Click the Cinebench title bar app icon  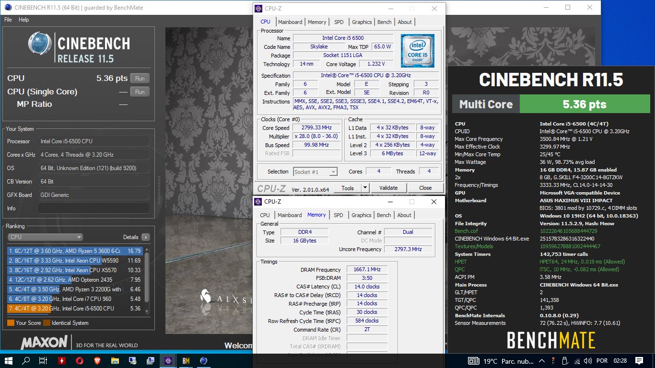8,7
